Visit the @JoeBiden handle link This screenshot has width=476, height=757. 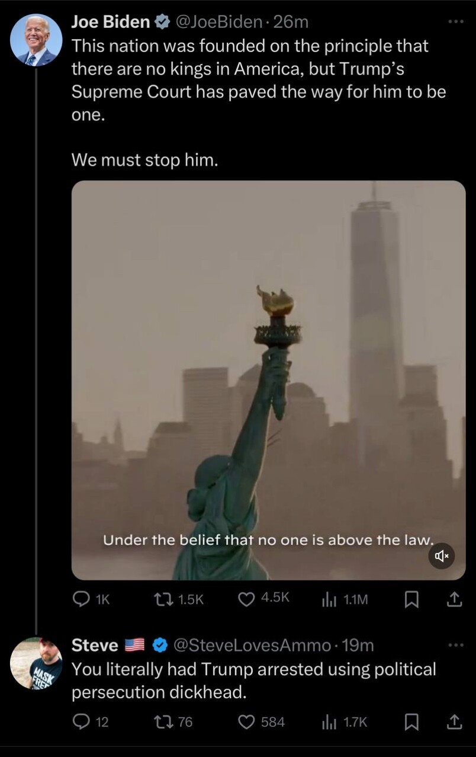click(218, 22)
